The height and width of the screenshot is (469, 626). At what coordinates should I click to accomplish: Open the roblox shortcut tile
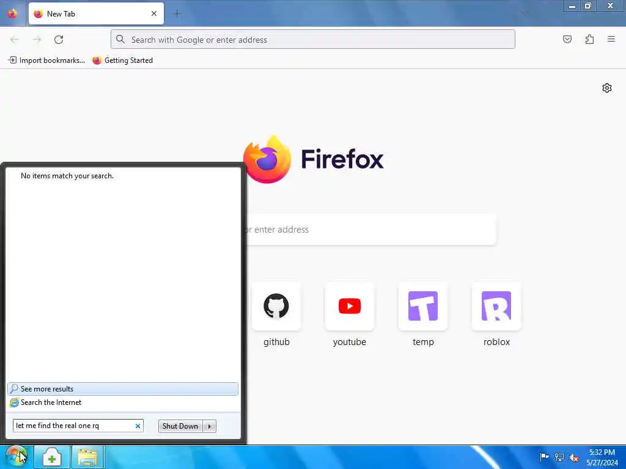pos(496,307)
